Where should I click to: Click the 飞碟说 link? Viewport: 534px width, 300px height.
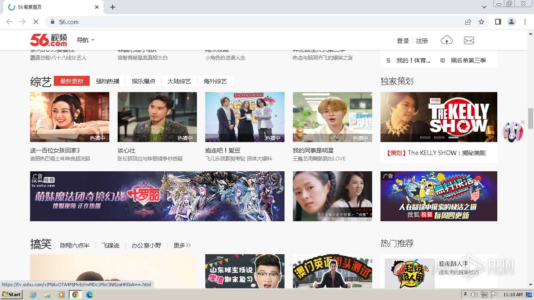tap(111, 245)
